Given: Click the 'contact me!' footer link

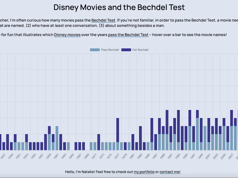Looking at the screenshot, I should tap(170, 172).
